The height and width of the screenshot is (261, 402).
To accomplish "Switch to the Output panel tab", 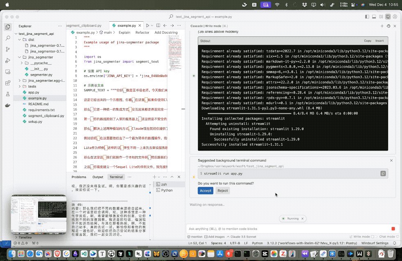I will (98, 177).
